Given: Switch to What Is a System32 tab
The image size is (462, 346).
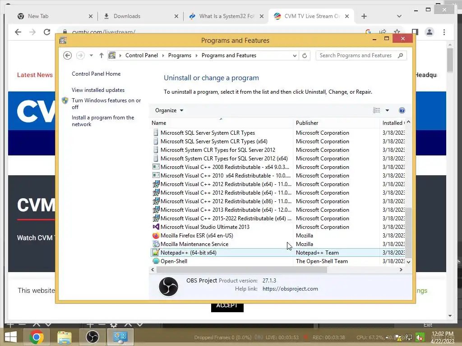Looking at the screenshot, I should (x=226, y=17).
